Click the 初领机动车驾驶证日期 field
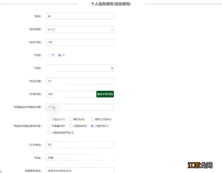This screenshot has height=173, width=222. click(x=80, y=107)
